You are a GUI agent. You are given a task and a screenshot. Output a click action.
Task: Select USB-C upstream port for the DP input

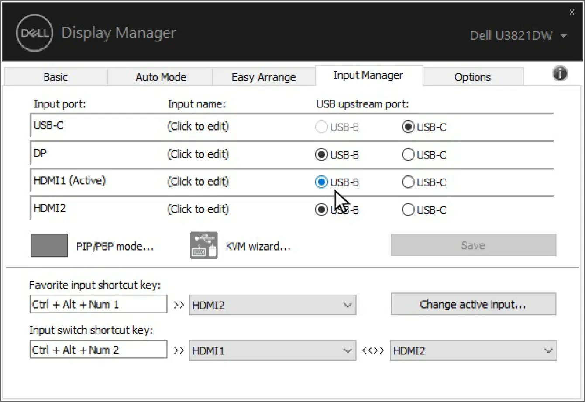coord(408,155)
